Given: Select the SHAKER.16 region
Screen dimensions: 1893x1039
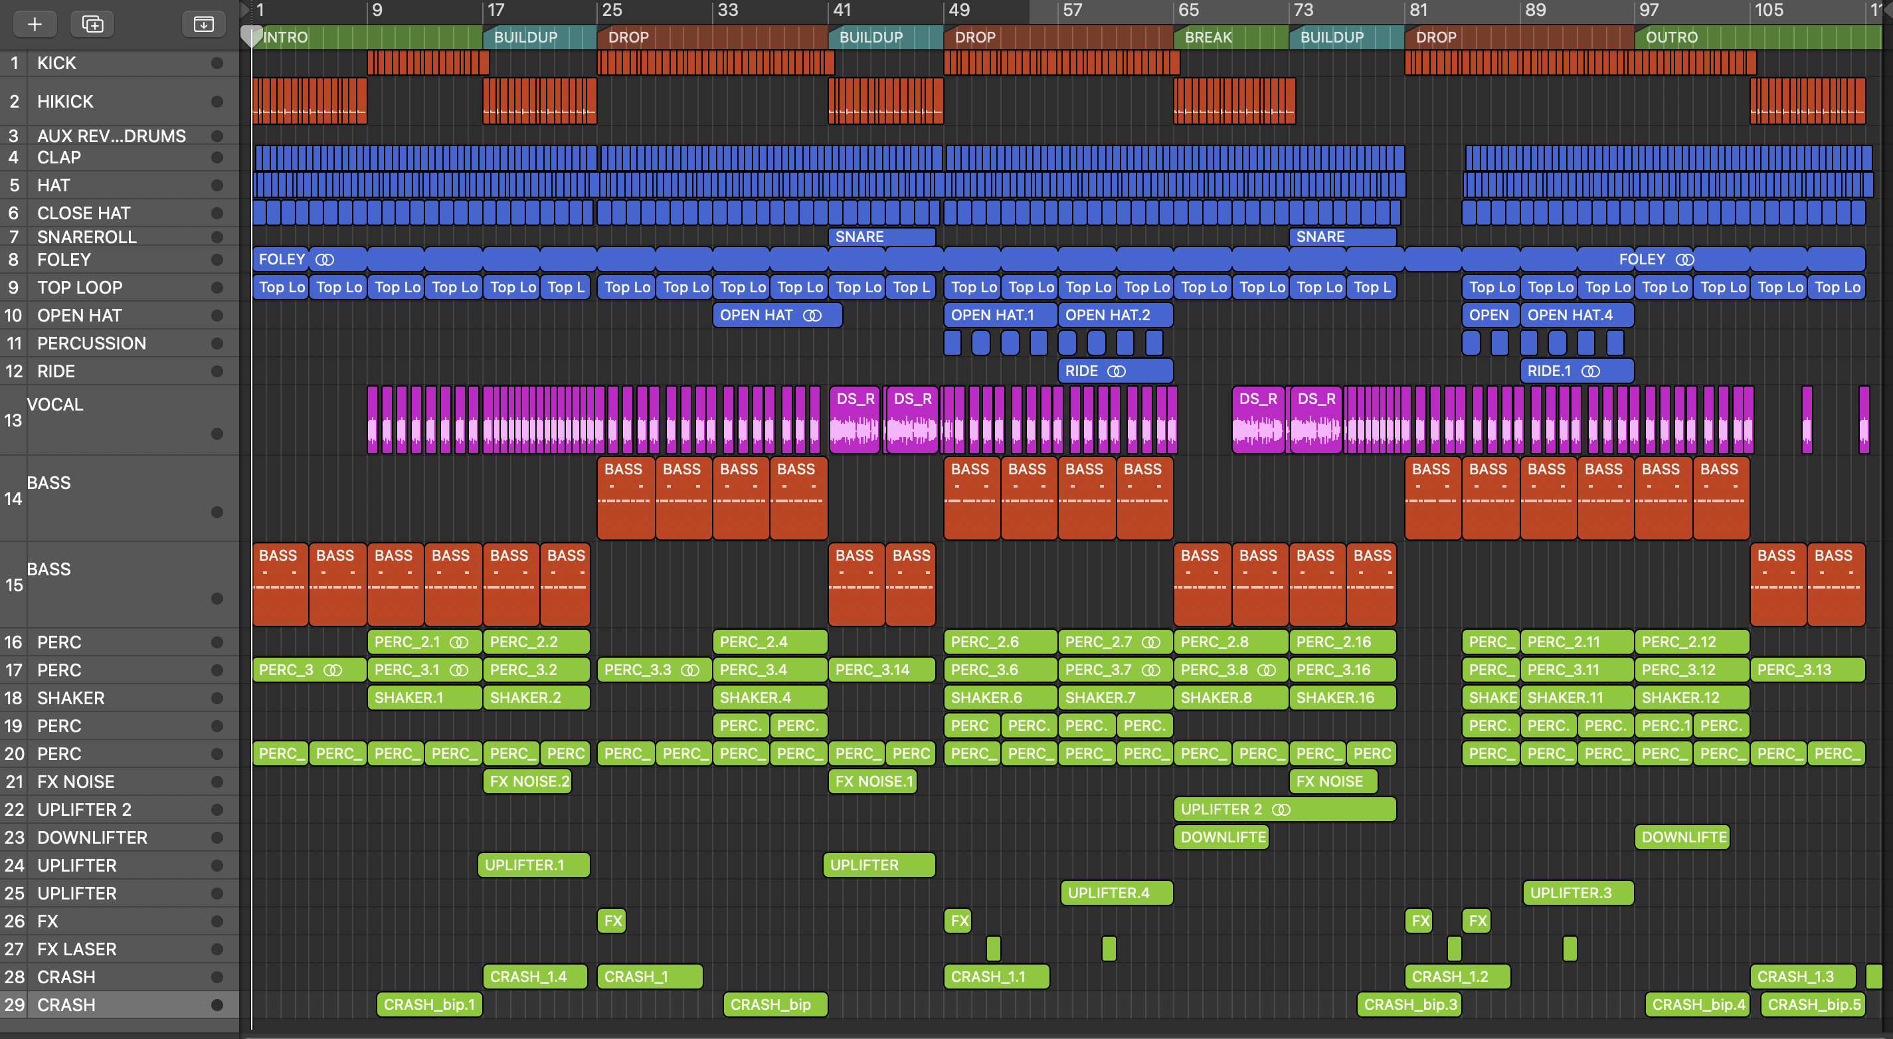Looking at the screenshot, I should [1342, 698].
